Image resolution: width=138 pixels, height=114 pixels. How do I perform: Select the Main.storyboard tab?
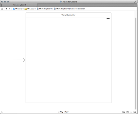pos(19,5)
